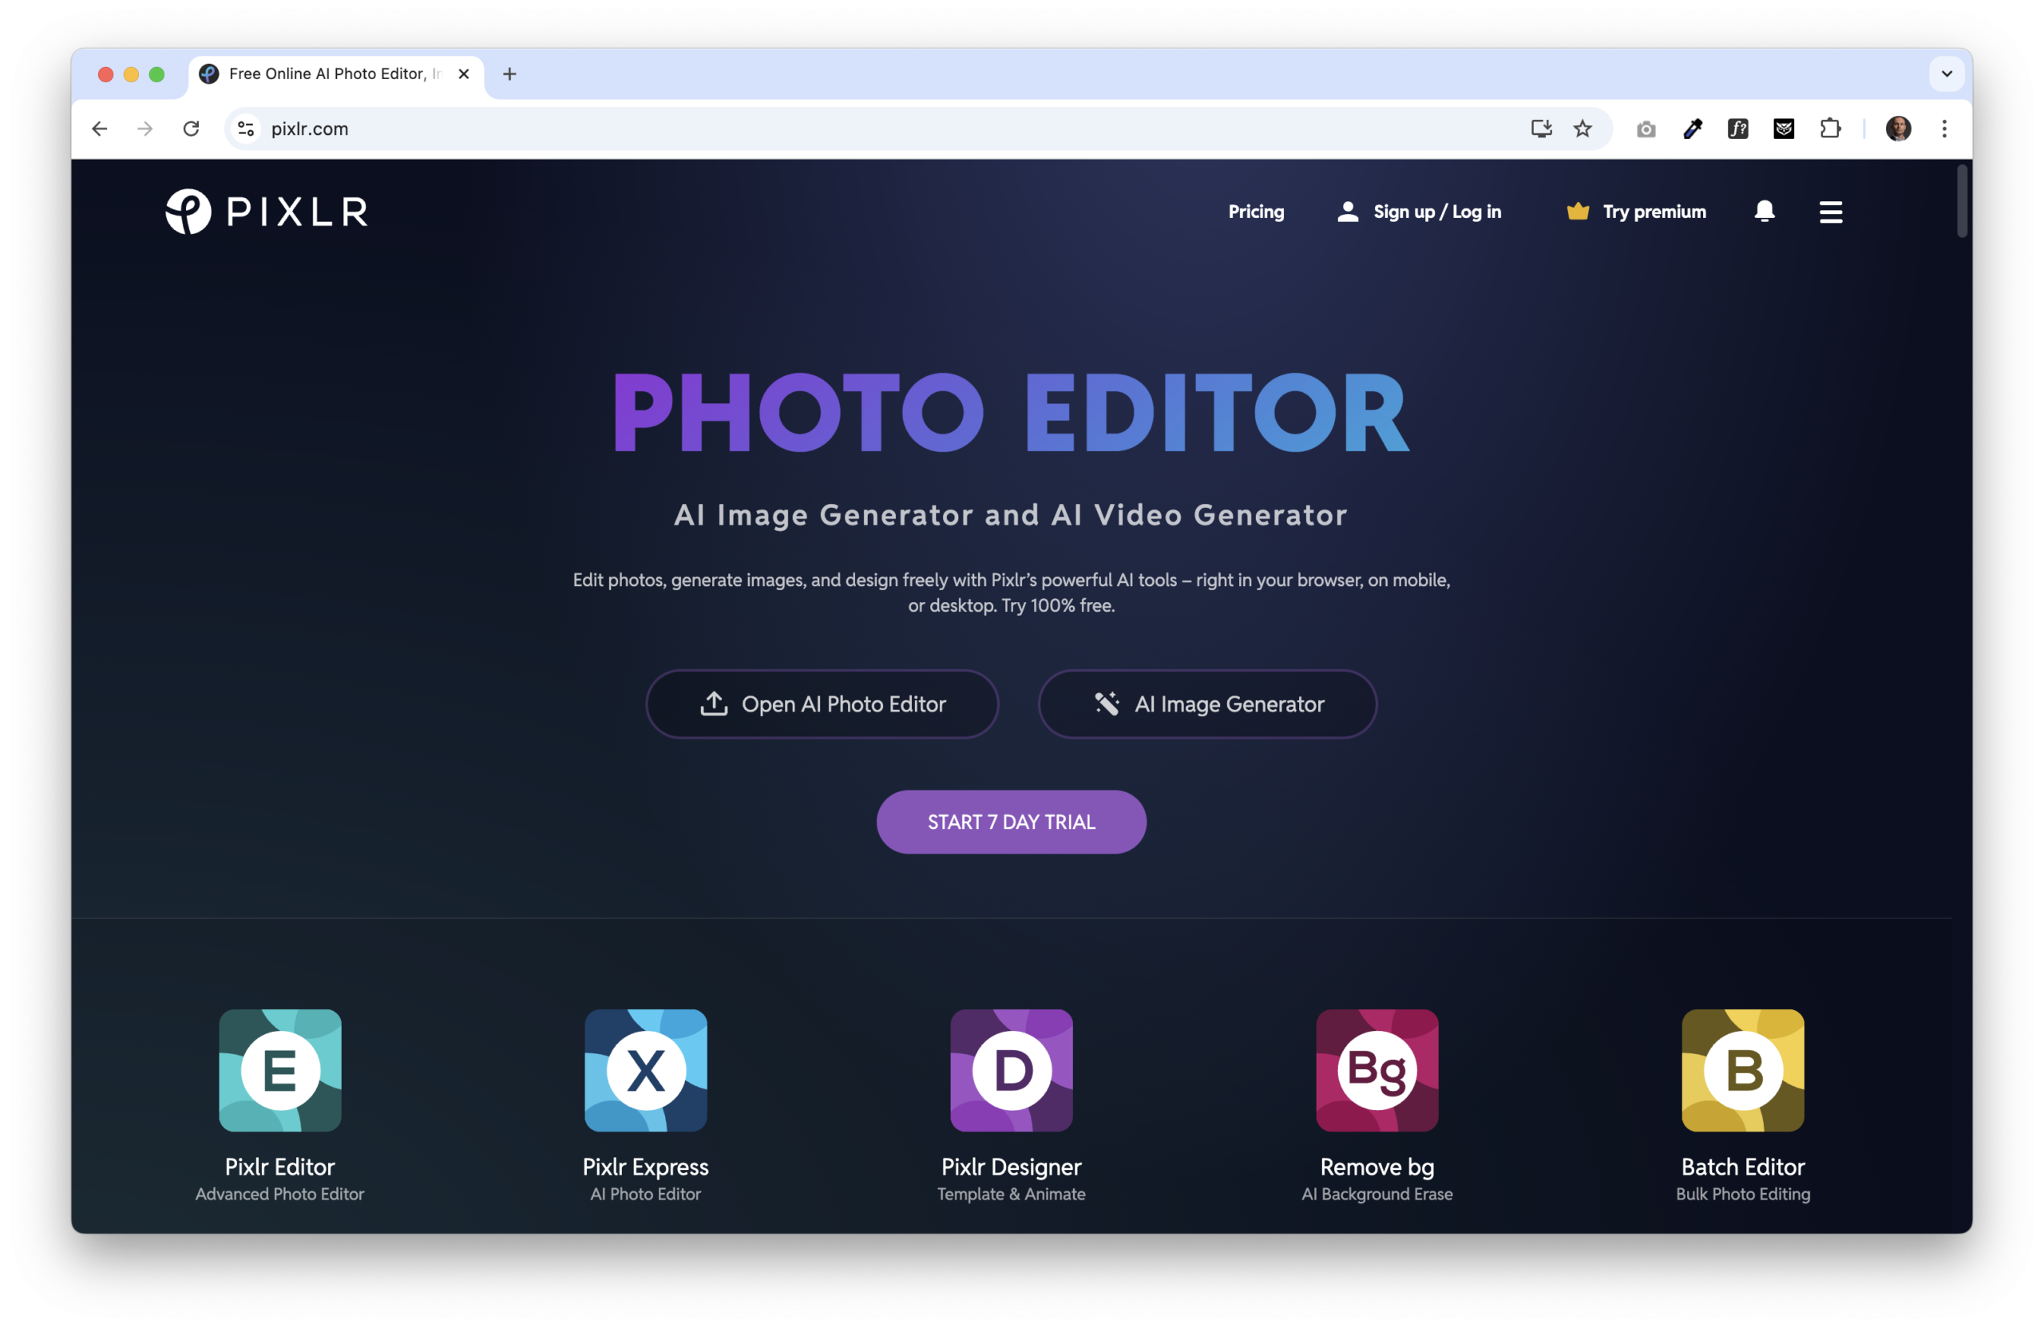
Task: Expand the tab search dropdown arrow
Action: click(1947, 74)
